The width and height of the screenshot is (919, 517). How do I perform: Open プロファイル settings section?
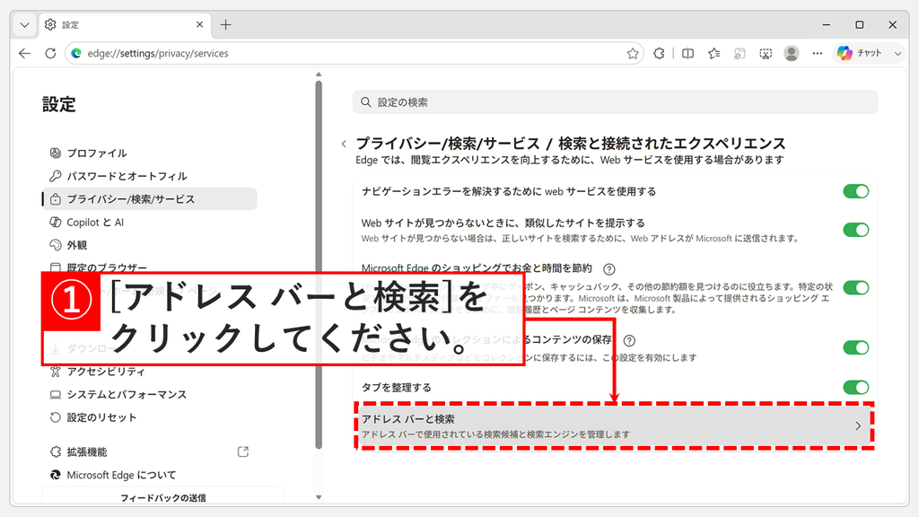[150, 153]
